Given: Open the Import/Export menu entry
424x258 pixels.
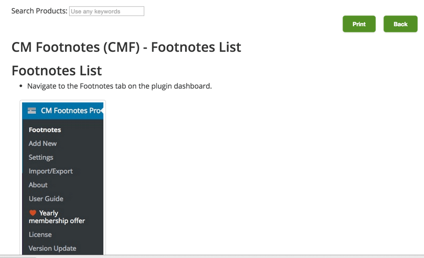Looking at the screenshot, I should [51, 171].
